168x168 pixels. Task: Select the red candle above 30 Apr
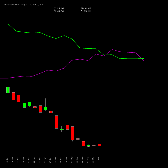67,127
